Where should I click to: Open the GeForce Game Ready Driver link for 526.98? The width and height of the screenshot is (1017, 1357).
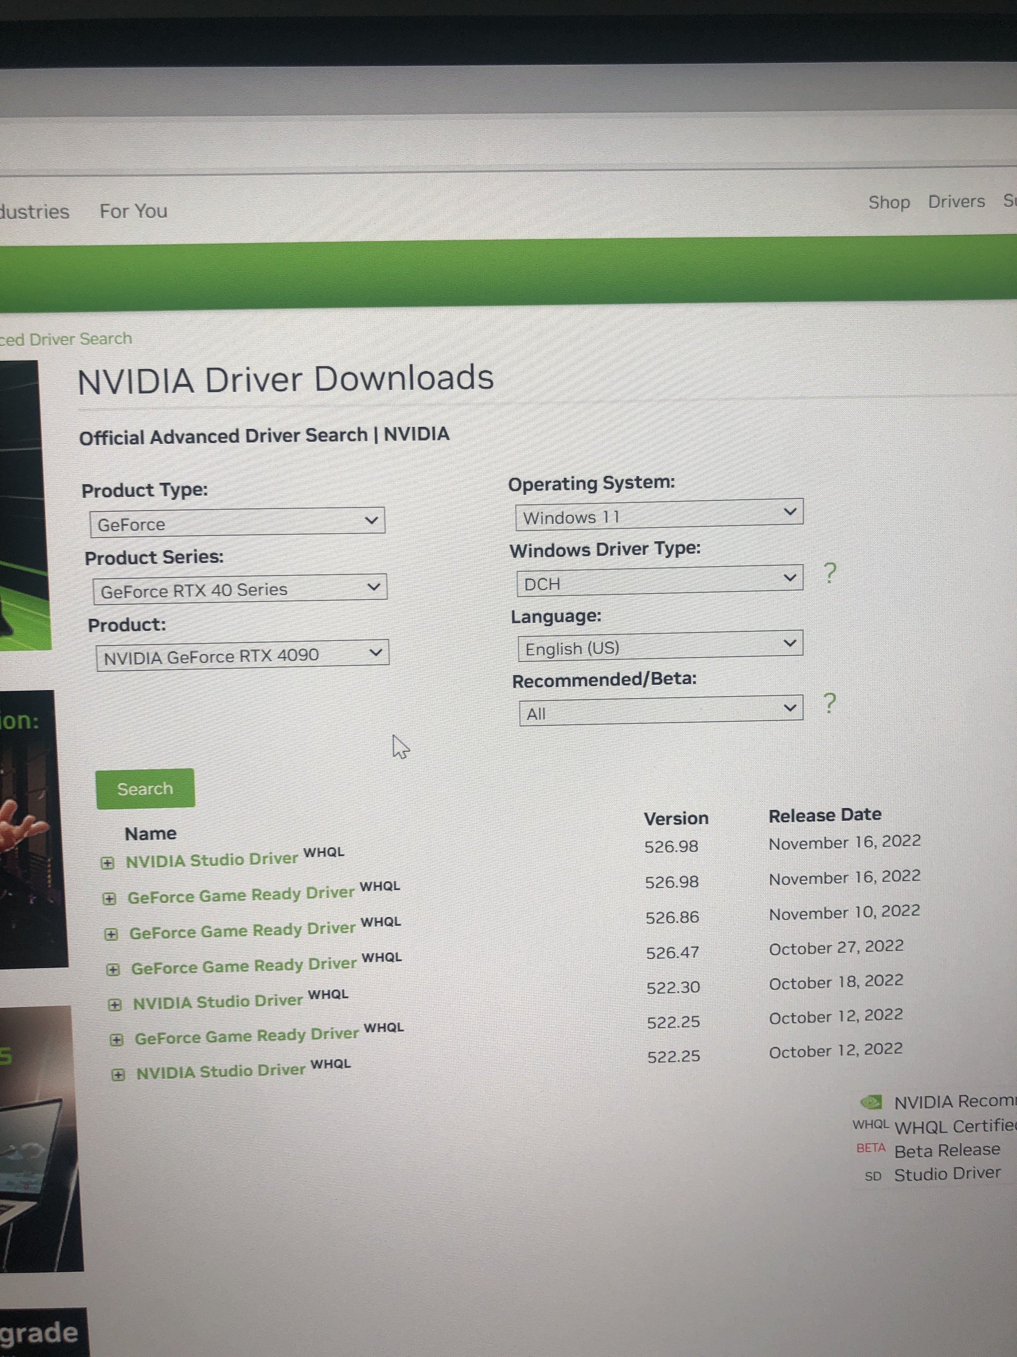pos(241,895)
